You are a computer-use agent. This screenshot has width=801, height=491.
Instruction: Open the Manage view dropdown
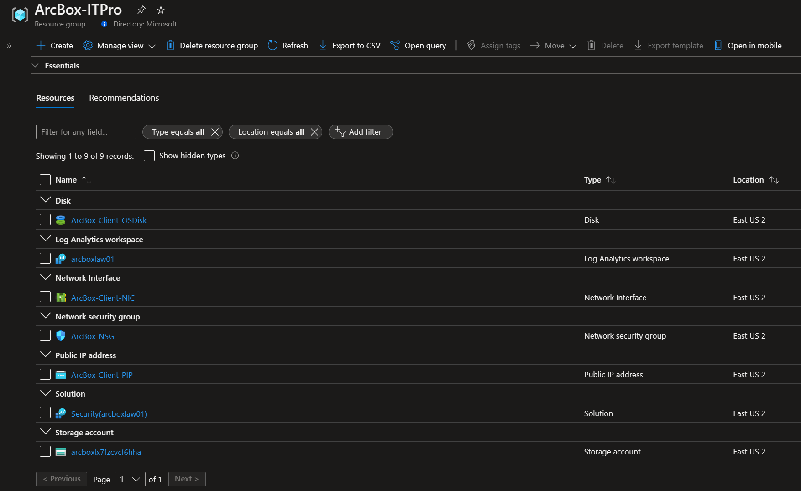click(x=120, y=46)
